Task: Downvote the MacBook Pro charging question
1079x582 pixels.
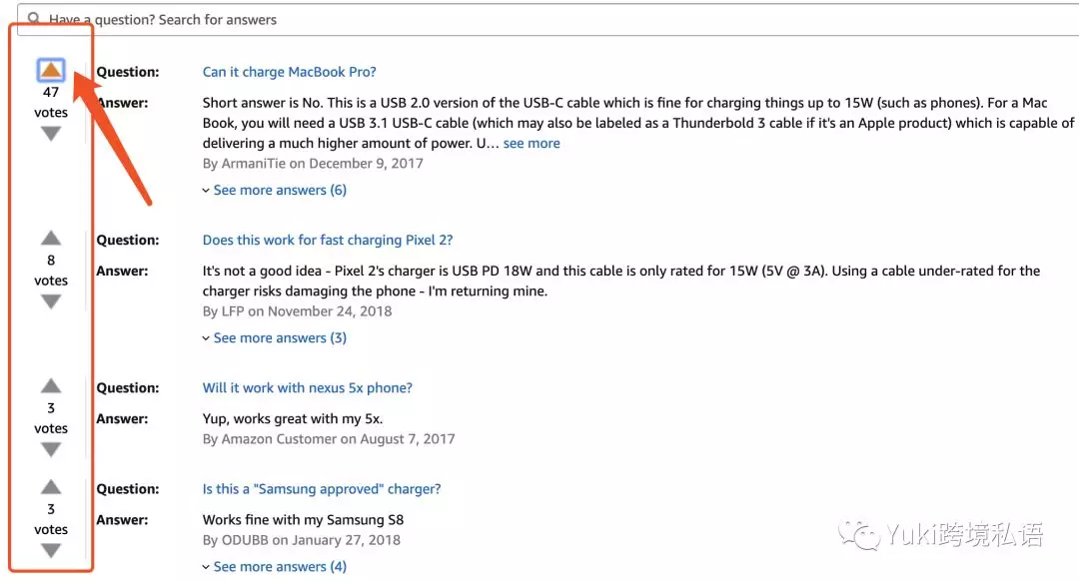Action: (51, 134)
